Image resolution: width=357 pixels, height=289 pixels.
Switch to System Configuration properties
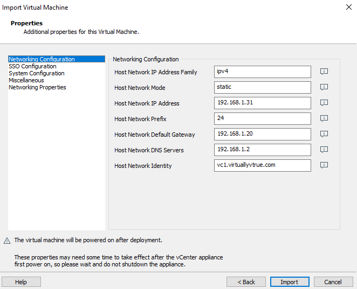click(x=36, y=73)
